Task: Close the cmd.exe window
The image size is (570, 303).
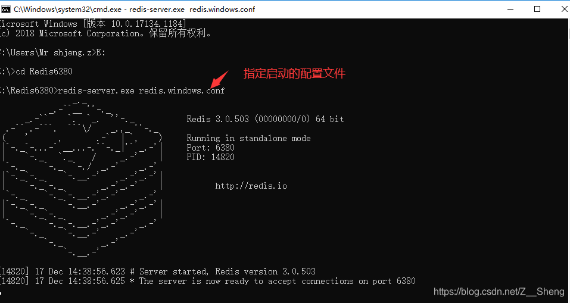Action: click(x=564, y=9)
